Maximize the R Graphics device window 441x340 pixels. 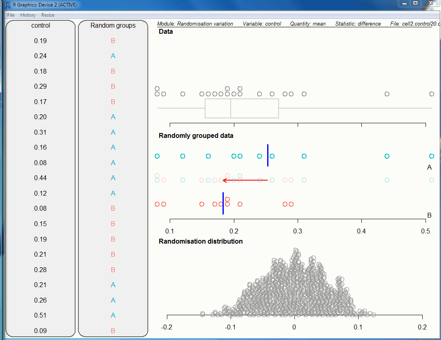pyautogui.click(x=415, y=3)
